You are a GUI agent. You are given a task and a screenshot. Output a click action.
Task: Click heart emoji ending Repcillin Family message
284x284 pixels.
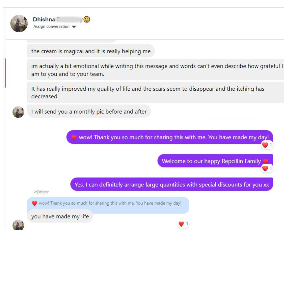(266, 161)
